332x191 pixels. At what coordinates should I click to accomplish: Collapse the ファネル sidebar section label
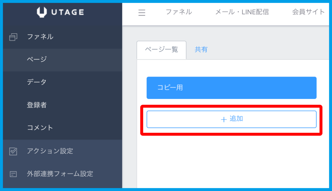[x=40, y=37]
